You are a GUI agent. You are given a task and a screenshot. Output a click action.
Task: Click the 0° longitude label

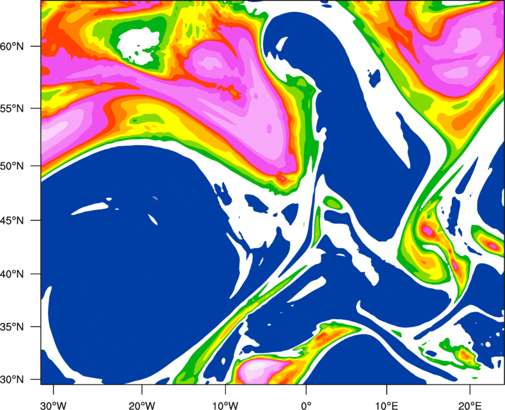tap(306, 406)
